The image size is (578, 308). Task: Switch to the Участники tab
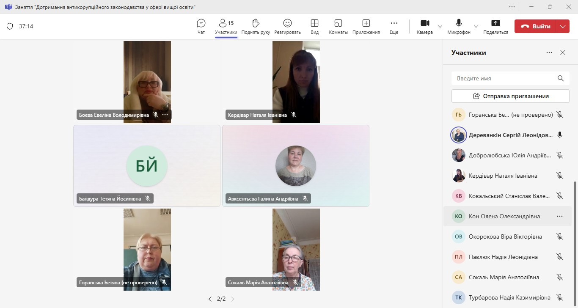[x=226, y=26]
